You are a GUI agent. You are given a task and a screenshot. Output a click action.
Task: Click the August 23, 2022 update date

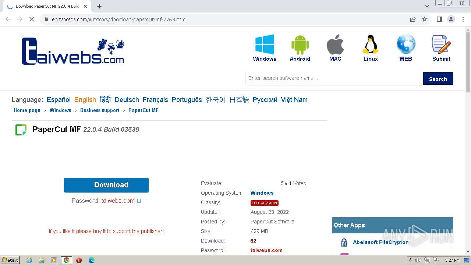pyautogui.click(x=270, y=212)
